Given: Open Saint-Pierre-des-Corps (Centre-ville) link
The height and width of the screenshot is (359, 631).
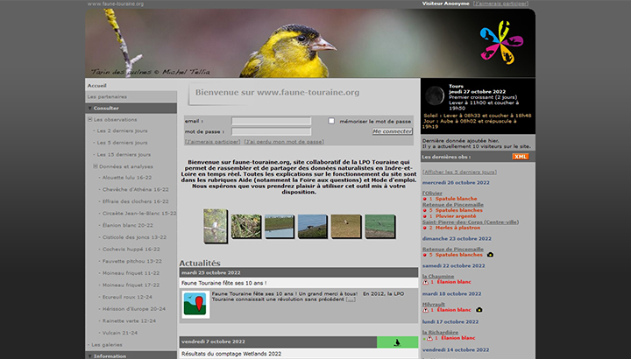Looking at the screenshot, I should [x=471, y=222].
